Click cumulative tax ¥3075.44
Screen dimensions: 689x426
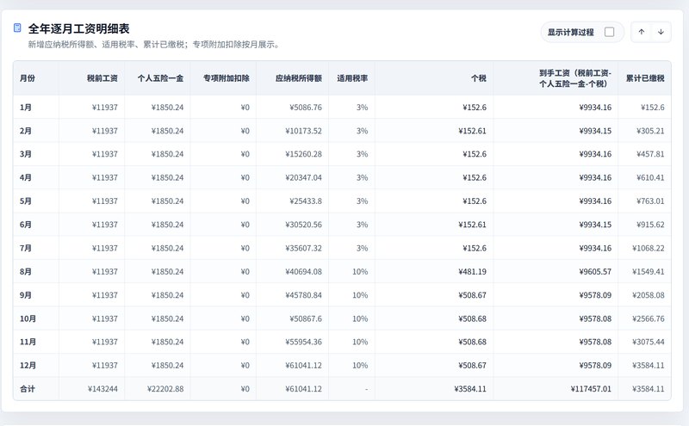click(649, 342)
